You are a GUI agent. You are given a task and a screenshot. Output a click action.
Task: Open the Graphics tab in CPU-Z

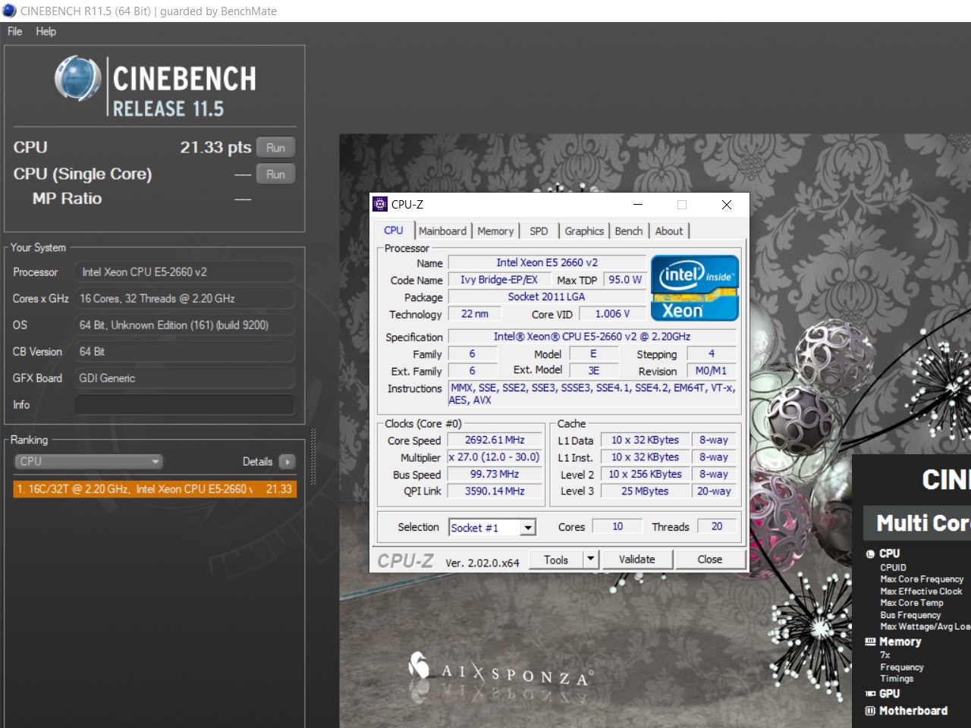pyautogui.click(x=584, y=231)
